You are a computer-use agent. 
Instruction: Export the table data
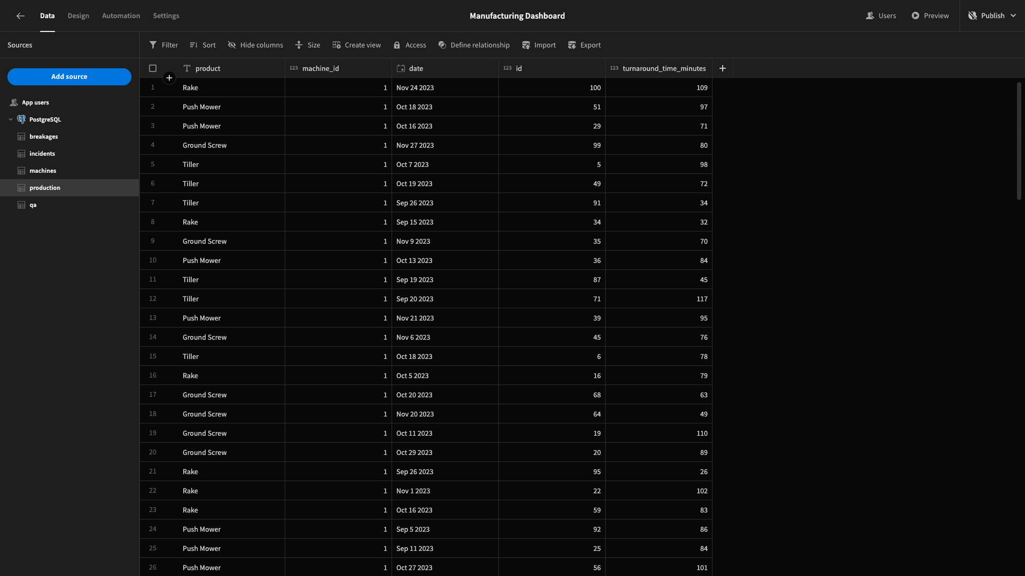[x=584, y=45]
